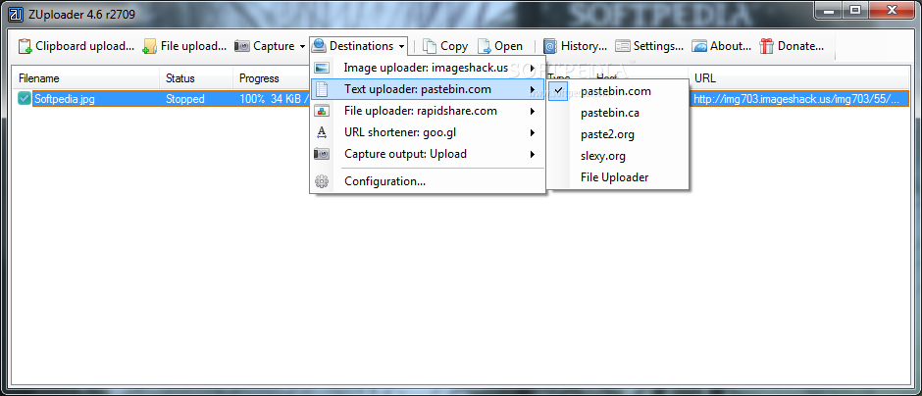Click the About... button label
This screenshot has height=396, width=922.
[731, 46]
